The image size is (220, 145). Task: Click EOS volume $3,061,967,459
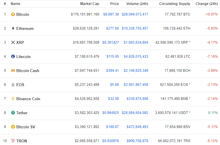pyautogui.click(x=136, y=85)
